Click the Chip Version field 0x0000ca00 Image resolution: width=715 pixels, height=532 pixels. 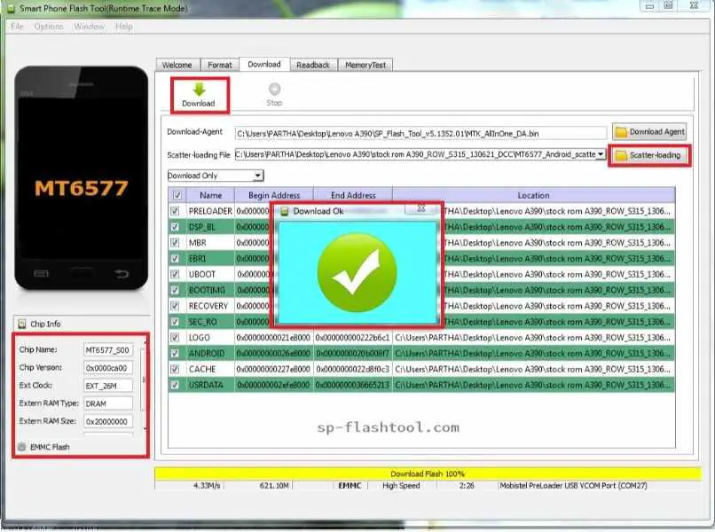pos(108,368)
